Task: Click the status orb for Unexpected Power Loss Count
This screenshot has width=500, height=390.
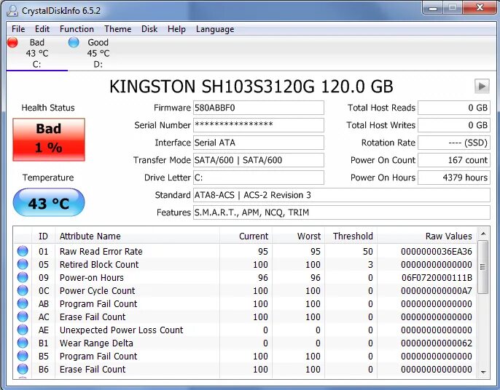Action: [23, 330]
